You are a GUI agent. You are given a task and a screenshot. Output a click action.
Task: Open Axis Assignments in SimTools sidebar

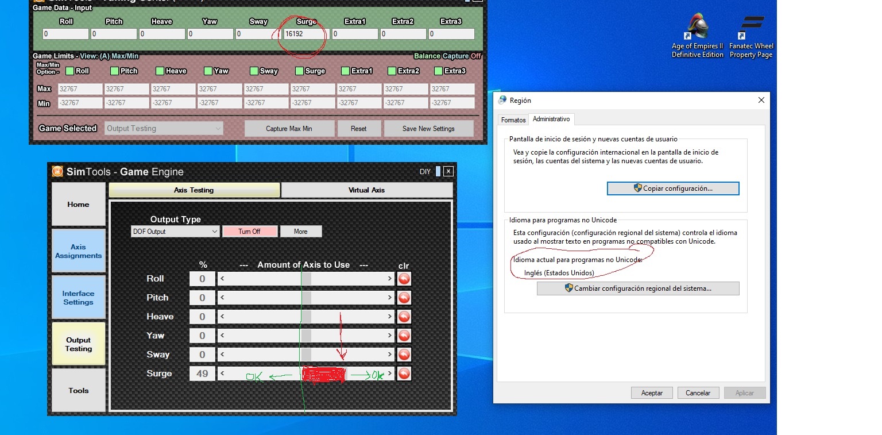pos(78,251)
